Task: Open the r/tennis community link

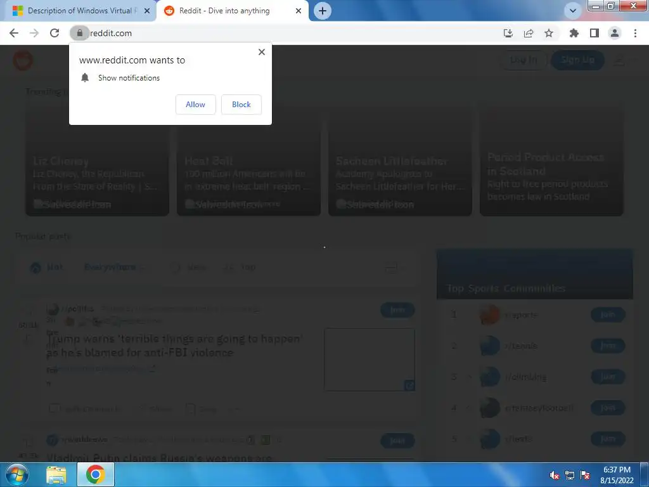Action: point(521,346)
